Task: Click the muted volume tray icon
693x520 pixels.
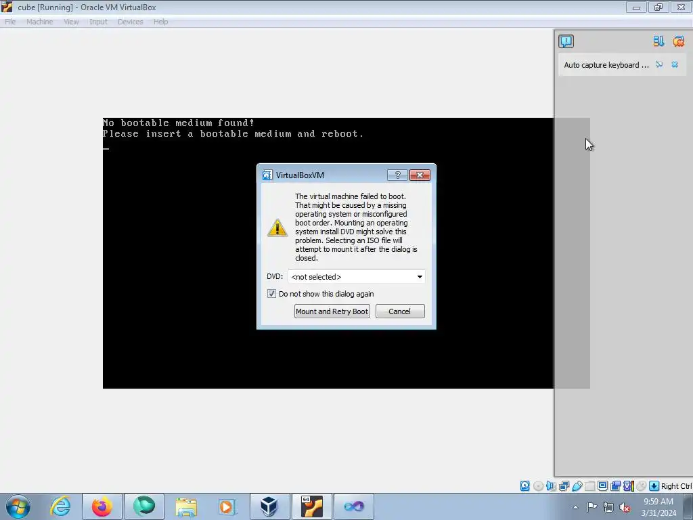Action: pyautogui.click(x=625, y=507)
